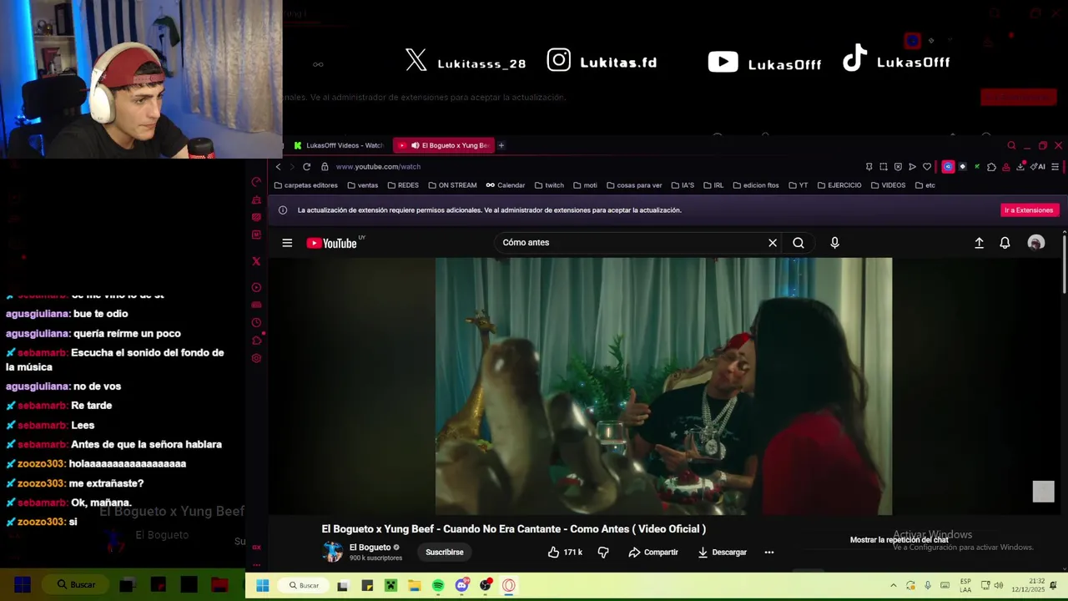Open the video's more actions menu
The image size is (1068, 601).
769,552
